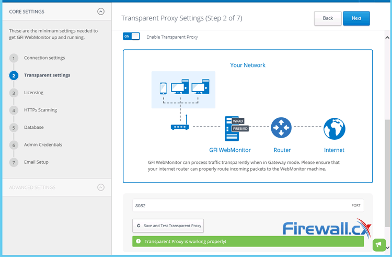
Task: Select step 2 Transparent settings
Action: point(47,75)
